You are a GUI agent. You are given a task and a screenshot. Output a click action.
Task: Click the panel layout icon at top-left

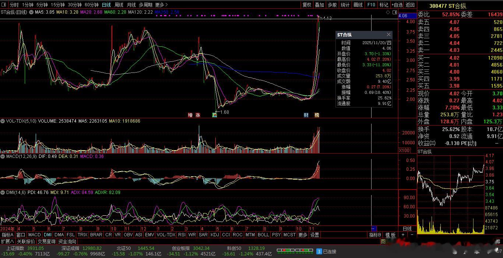point(4,5)
